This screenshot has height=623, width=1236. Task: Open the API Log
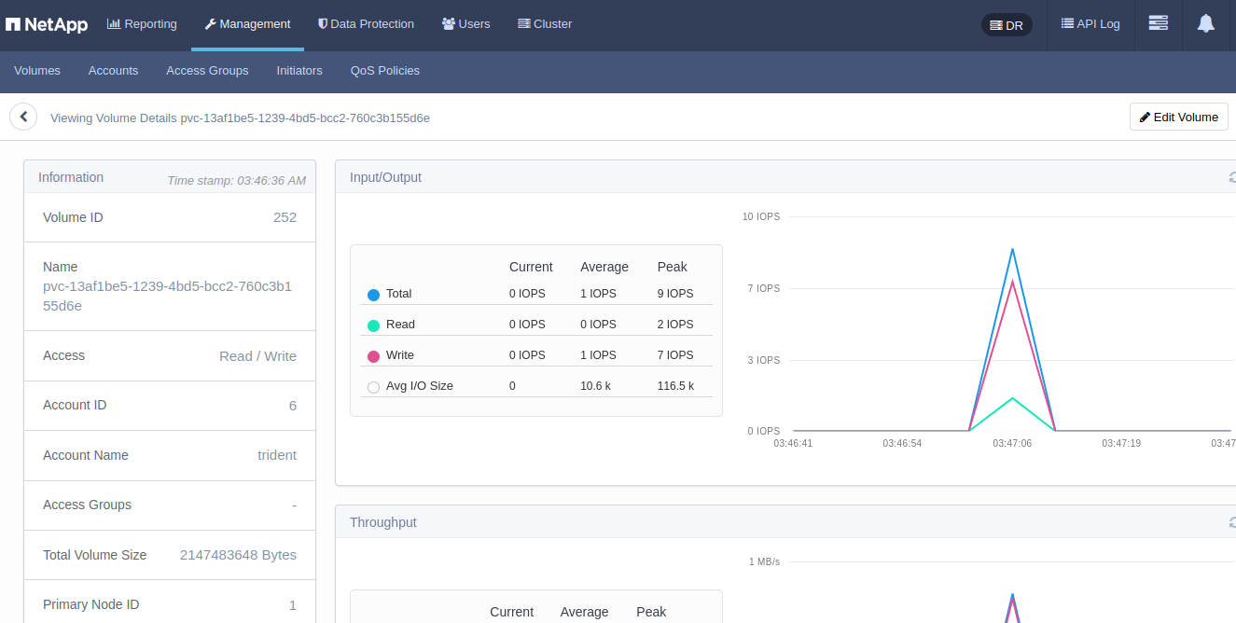pos(1090,24)
